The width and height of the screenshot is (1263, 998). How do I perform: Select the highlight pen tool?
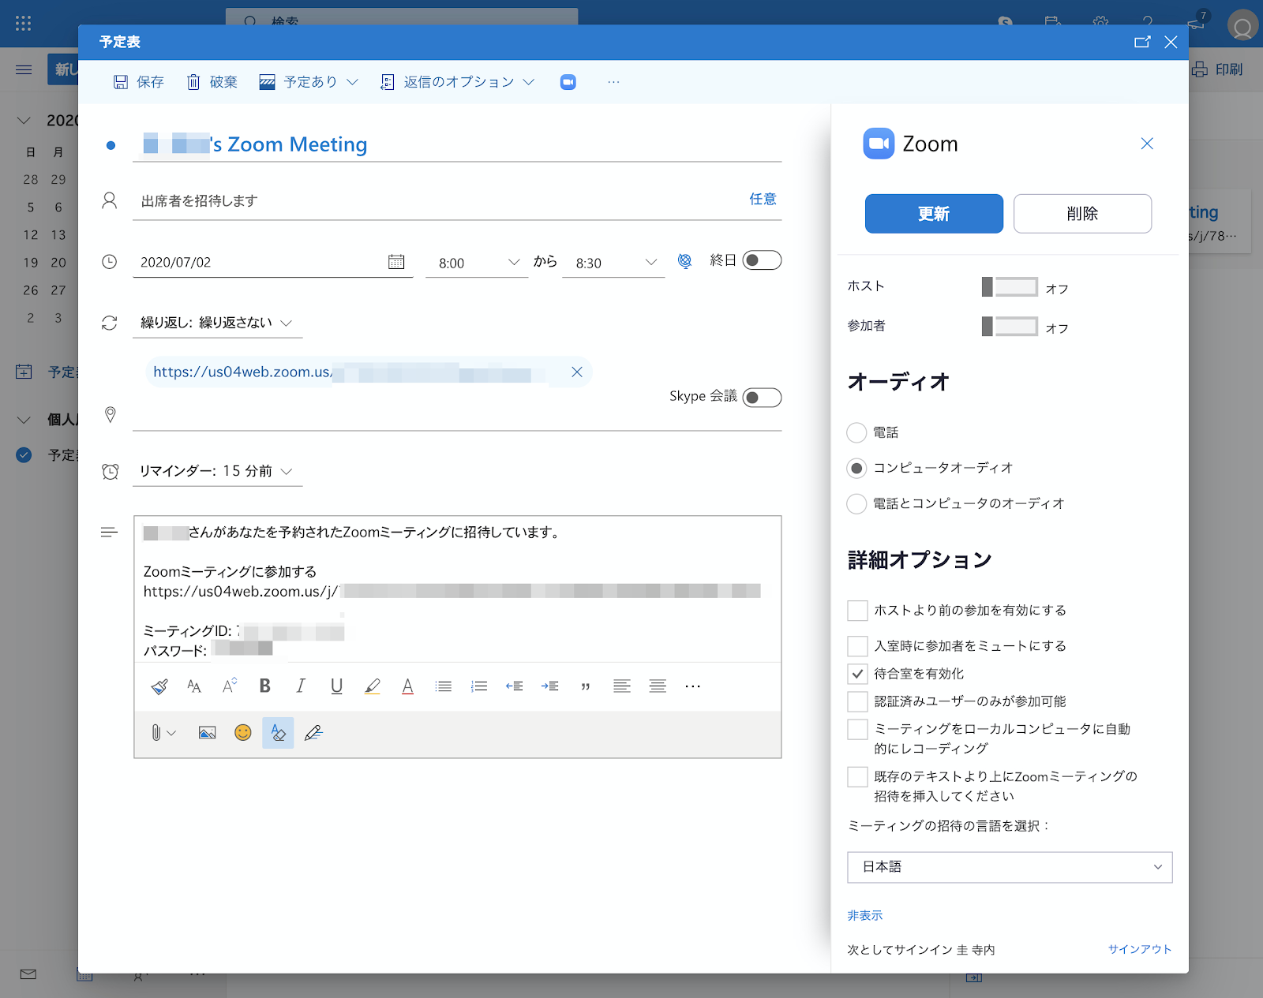click(x=373, y=686)
